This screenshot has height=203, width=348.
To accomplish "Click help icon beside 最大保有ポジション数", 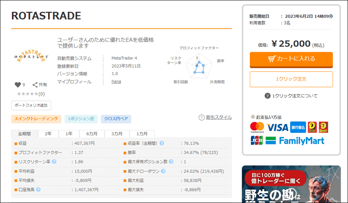I will coord(171,162).
